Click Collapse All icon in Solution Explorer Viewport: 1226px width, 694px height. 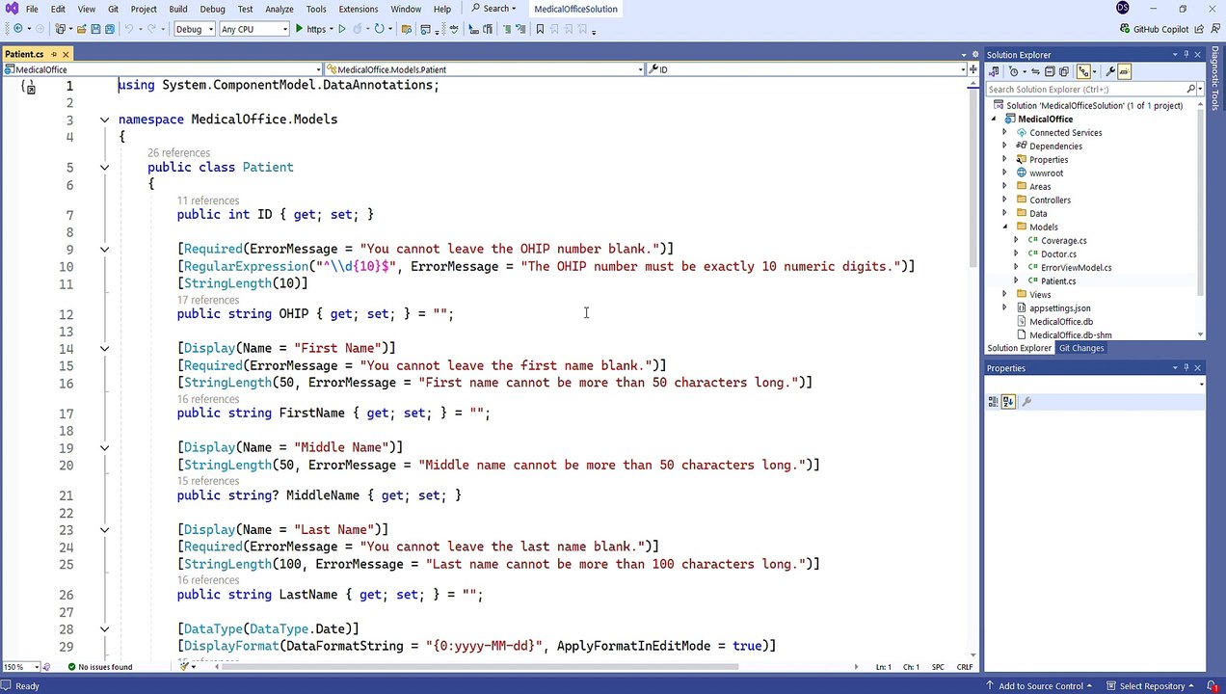click(x=1050, y=71)
